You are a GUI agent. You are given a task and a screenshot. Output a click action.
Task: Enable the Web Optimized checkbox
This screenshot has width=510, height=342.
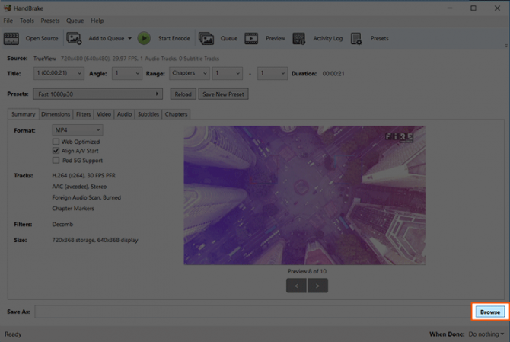[x=56, y=142]
